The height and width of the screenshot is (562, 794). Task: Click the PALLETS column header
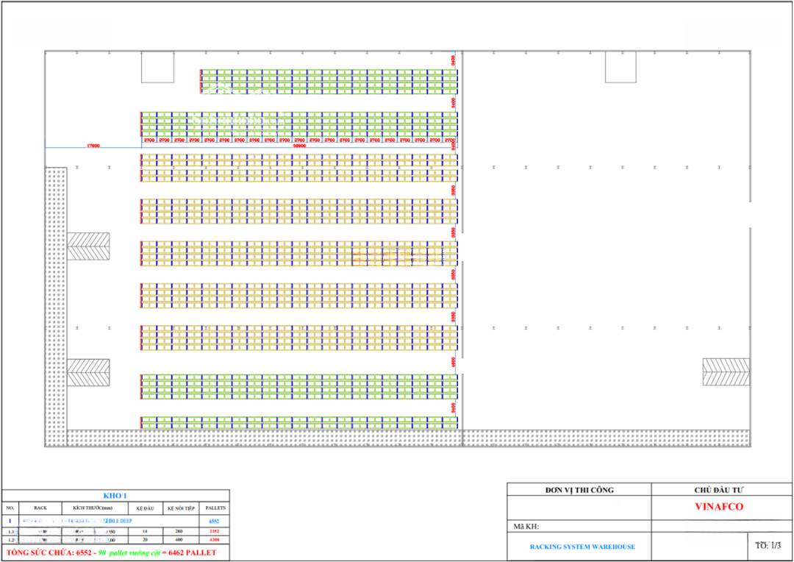pos(215,508)
